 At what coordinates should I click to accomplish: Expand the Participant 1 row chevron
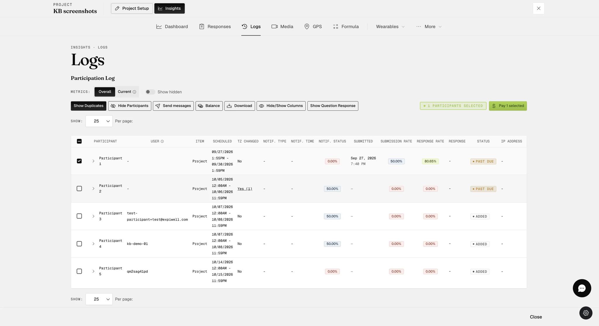click(x=93, y=161)
